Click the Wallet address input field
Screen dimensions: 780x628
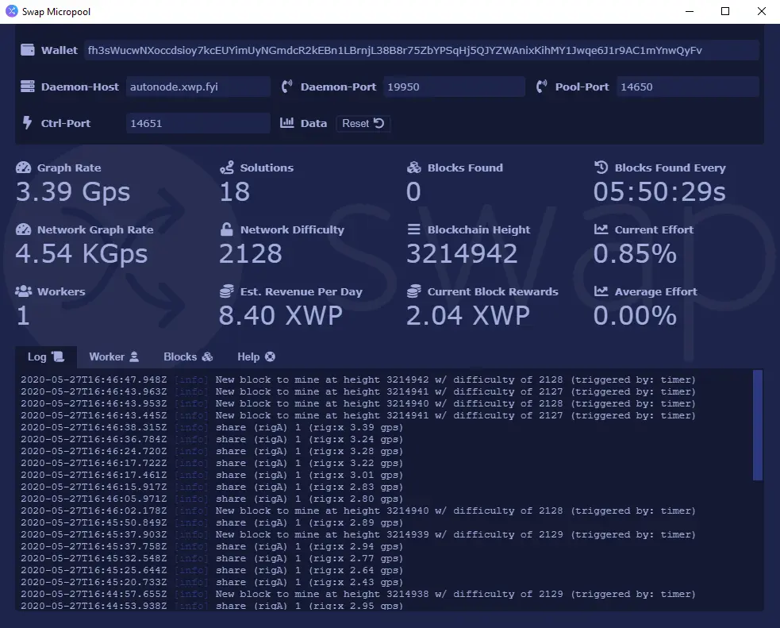point(421,50)
